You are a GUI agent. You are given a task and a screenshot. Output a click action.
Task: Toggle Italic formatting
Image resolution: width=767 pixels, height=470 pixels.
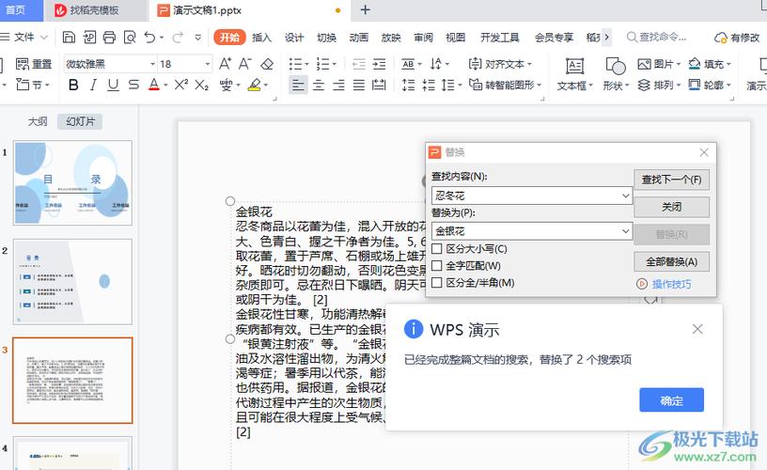click(93, 86)
